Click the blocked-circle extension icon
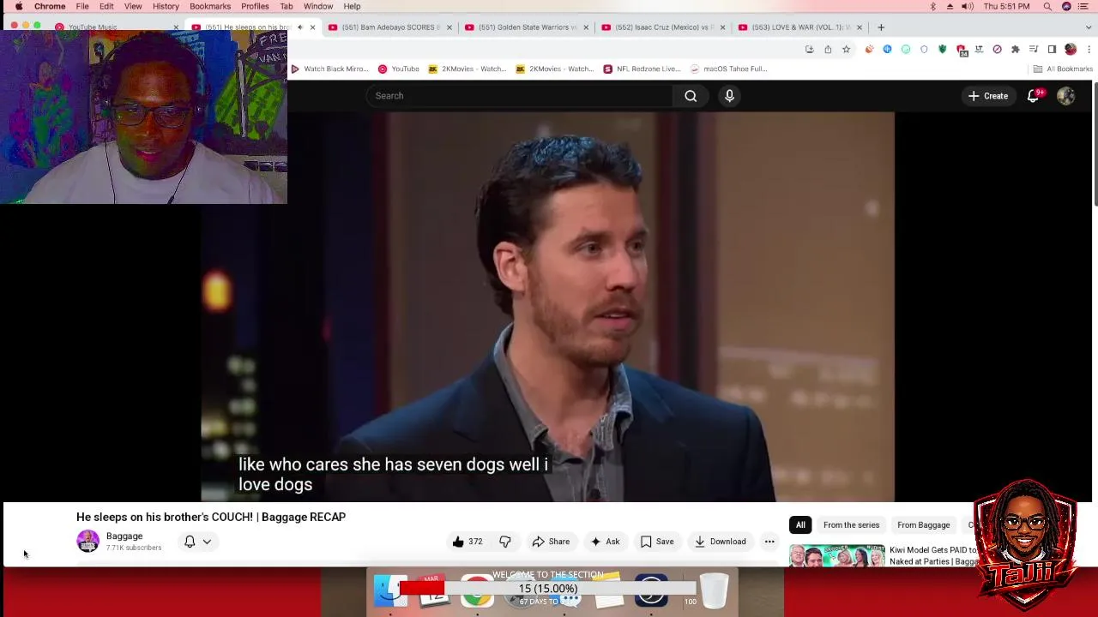1098x617 pixels. point(997,50)
